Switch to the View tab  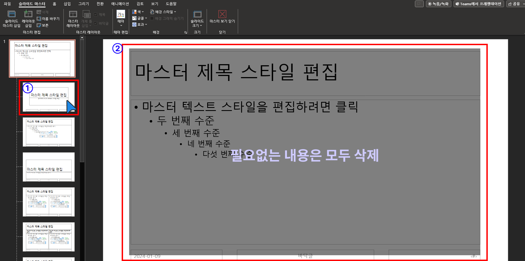[155, 4]
